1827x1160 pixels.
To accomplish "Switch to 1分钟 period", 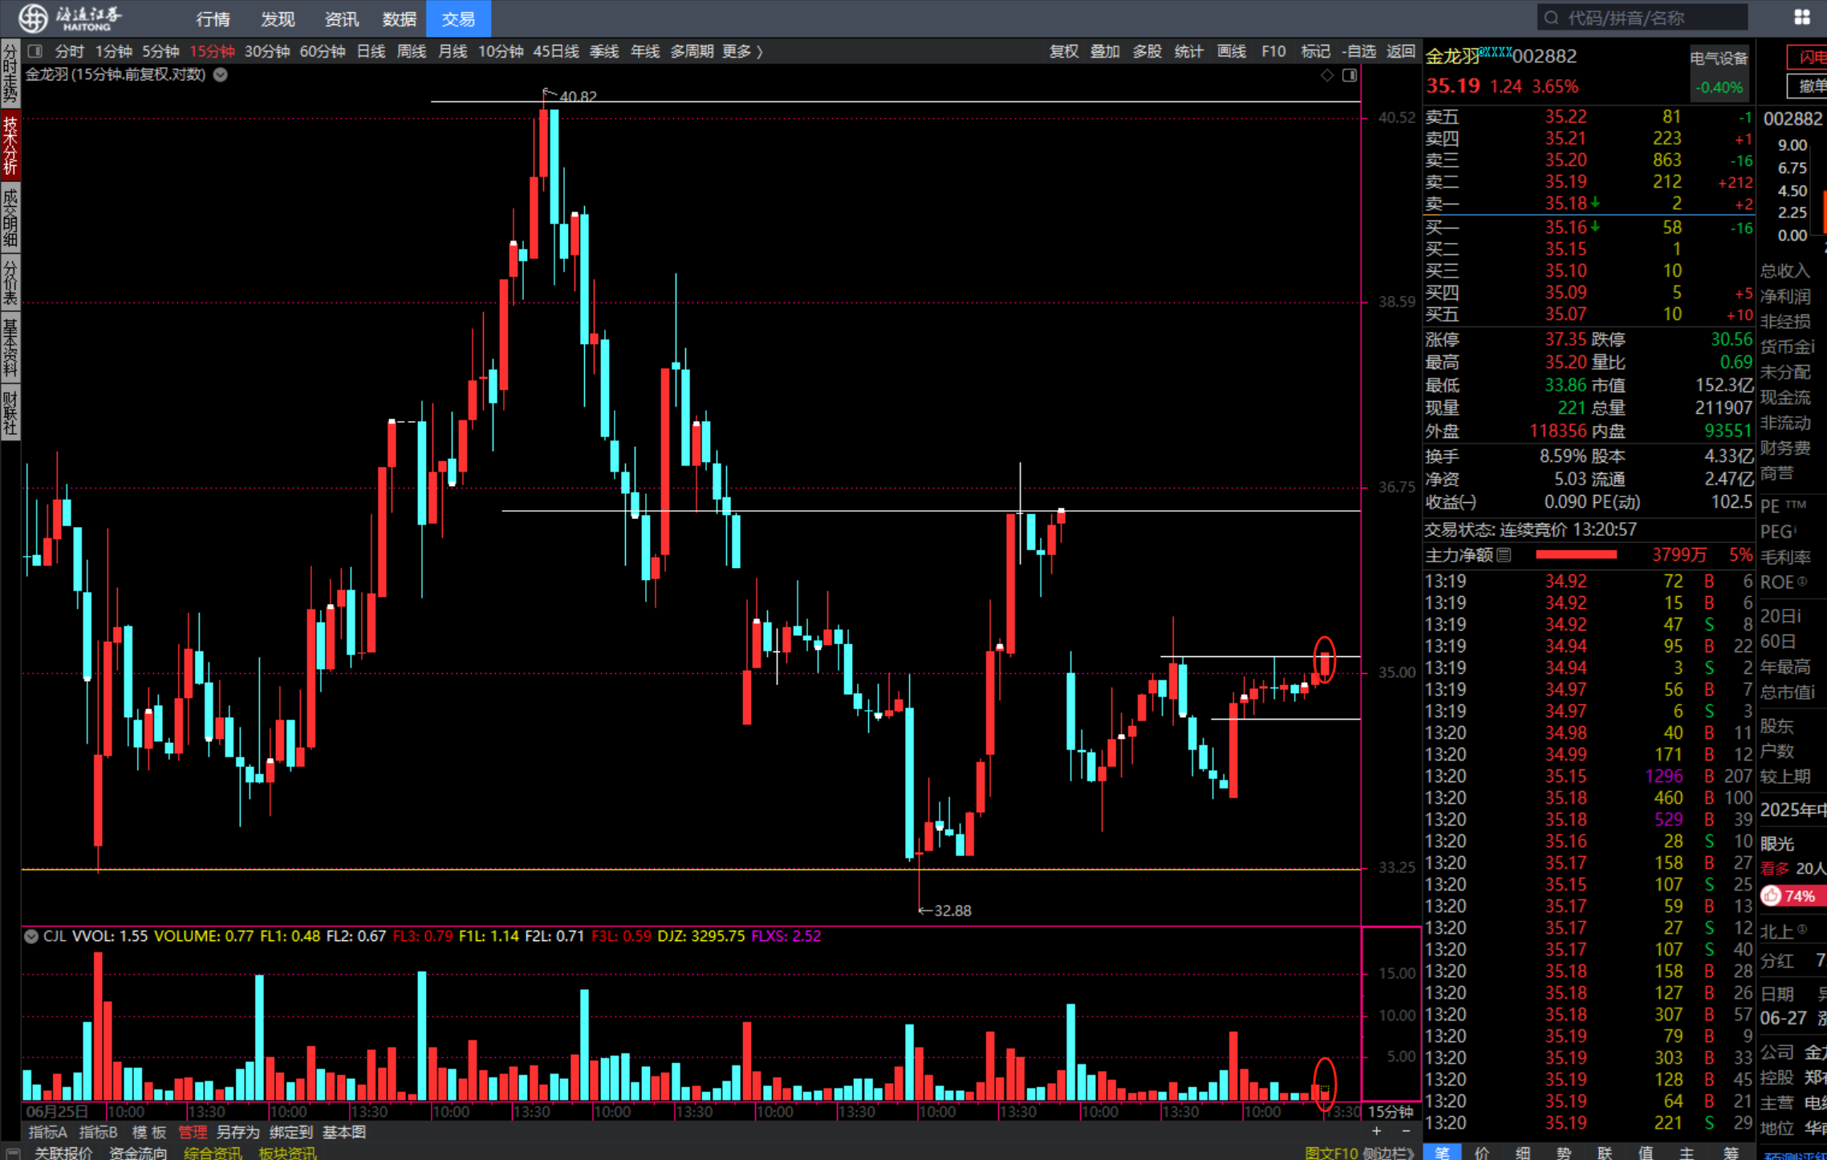I will [x=113, y=51].
